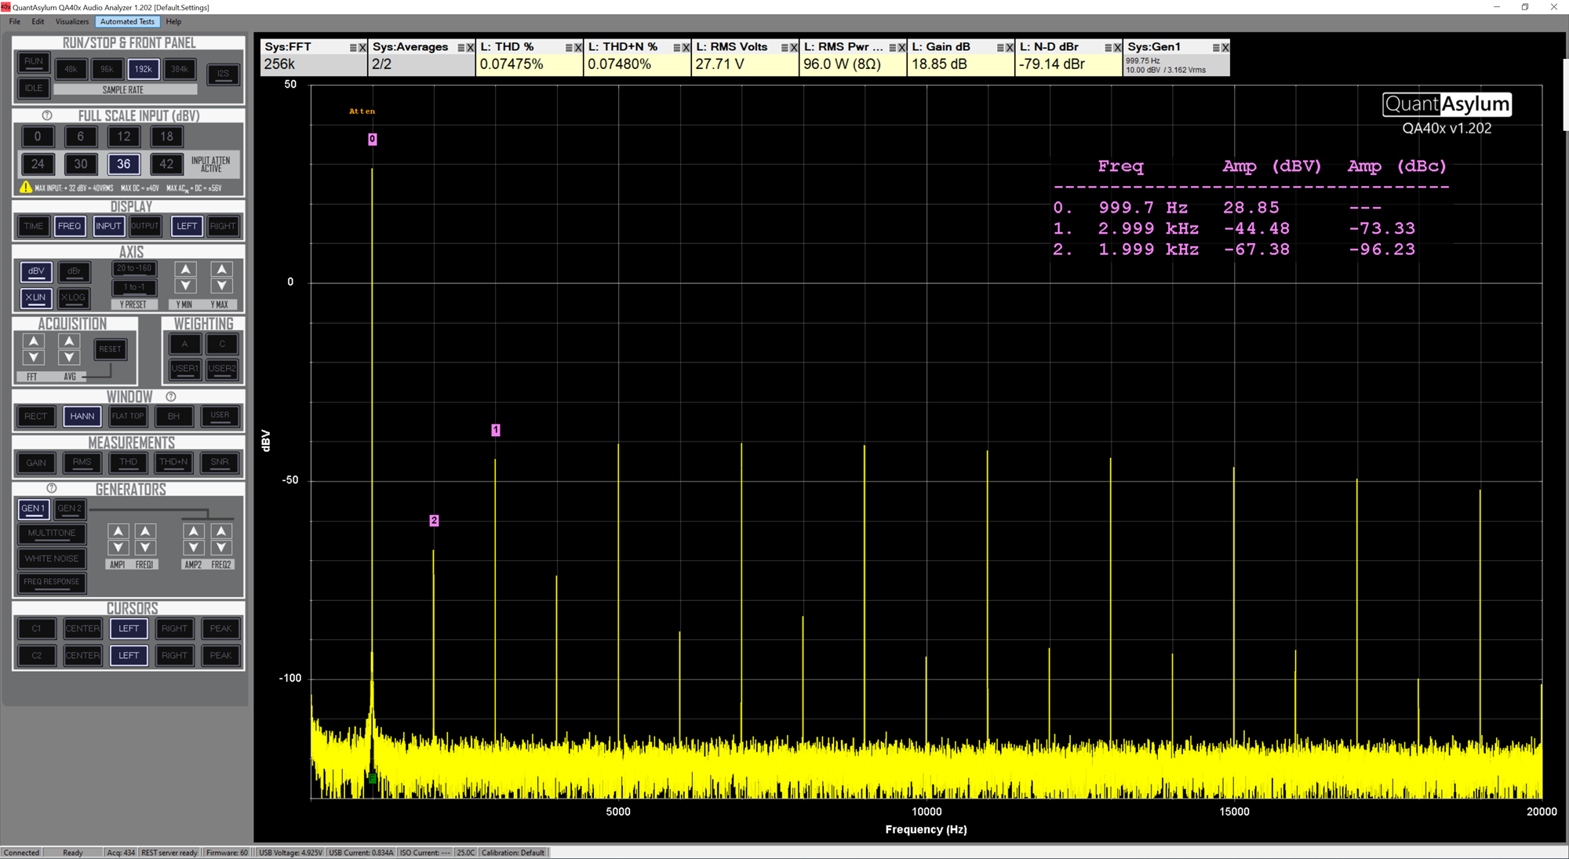Enable the RIGHT channel display
1569x859 pixels.
click(x=223, y=226)
